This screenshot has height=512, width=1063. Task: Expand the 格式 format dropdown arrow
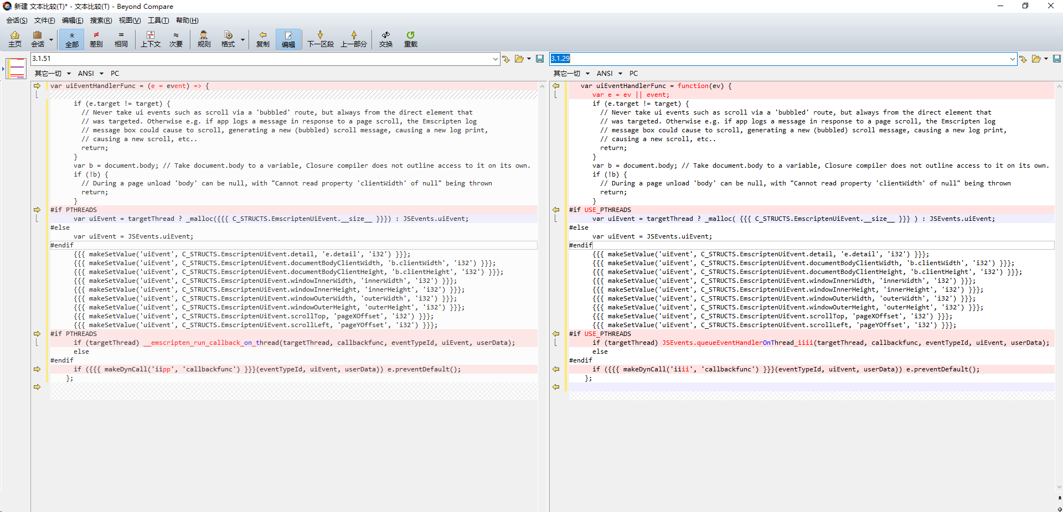(242, 39)
